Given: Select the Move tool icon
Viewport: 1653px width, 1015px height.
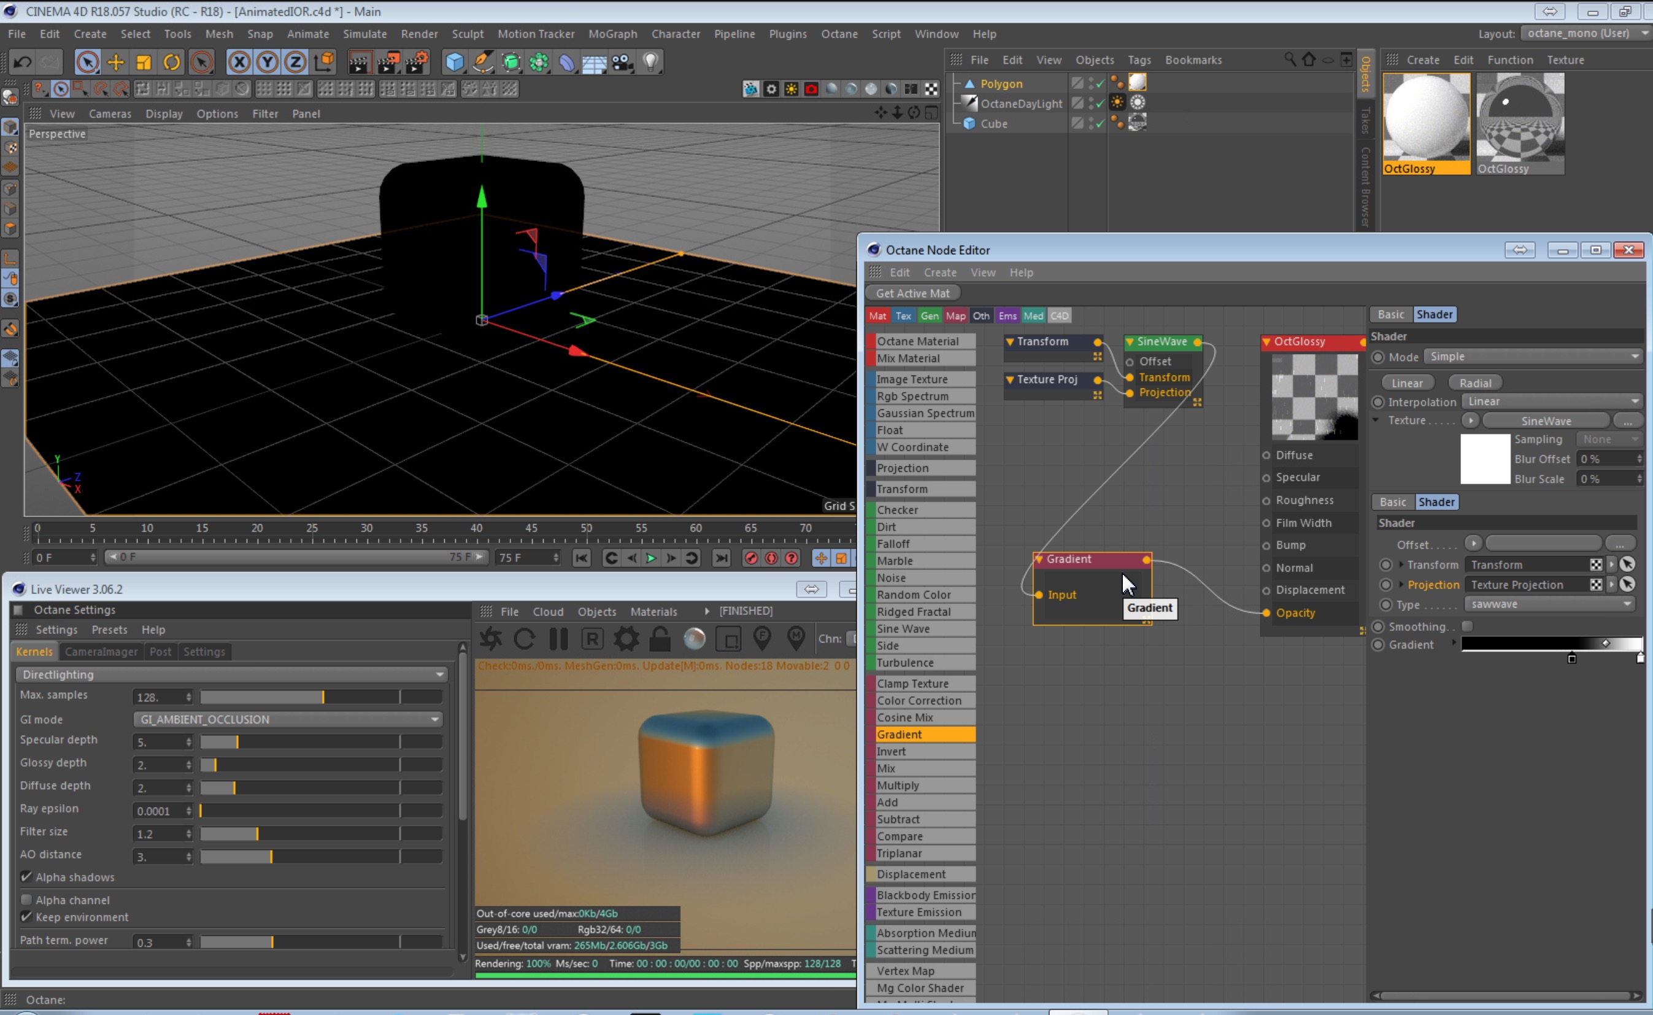Looking at the screenshot, I should 115,63.
